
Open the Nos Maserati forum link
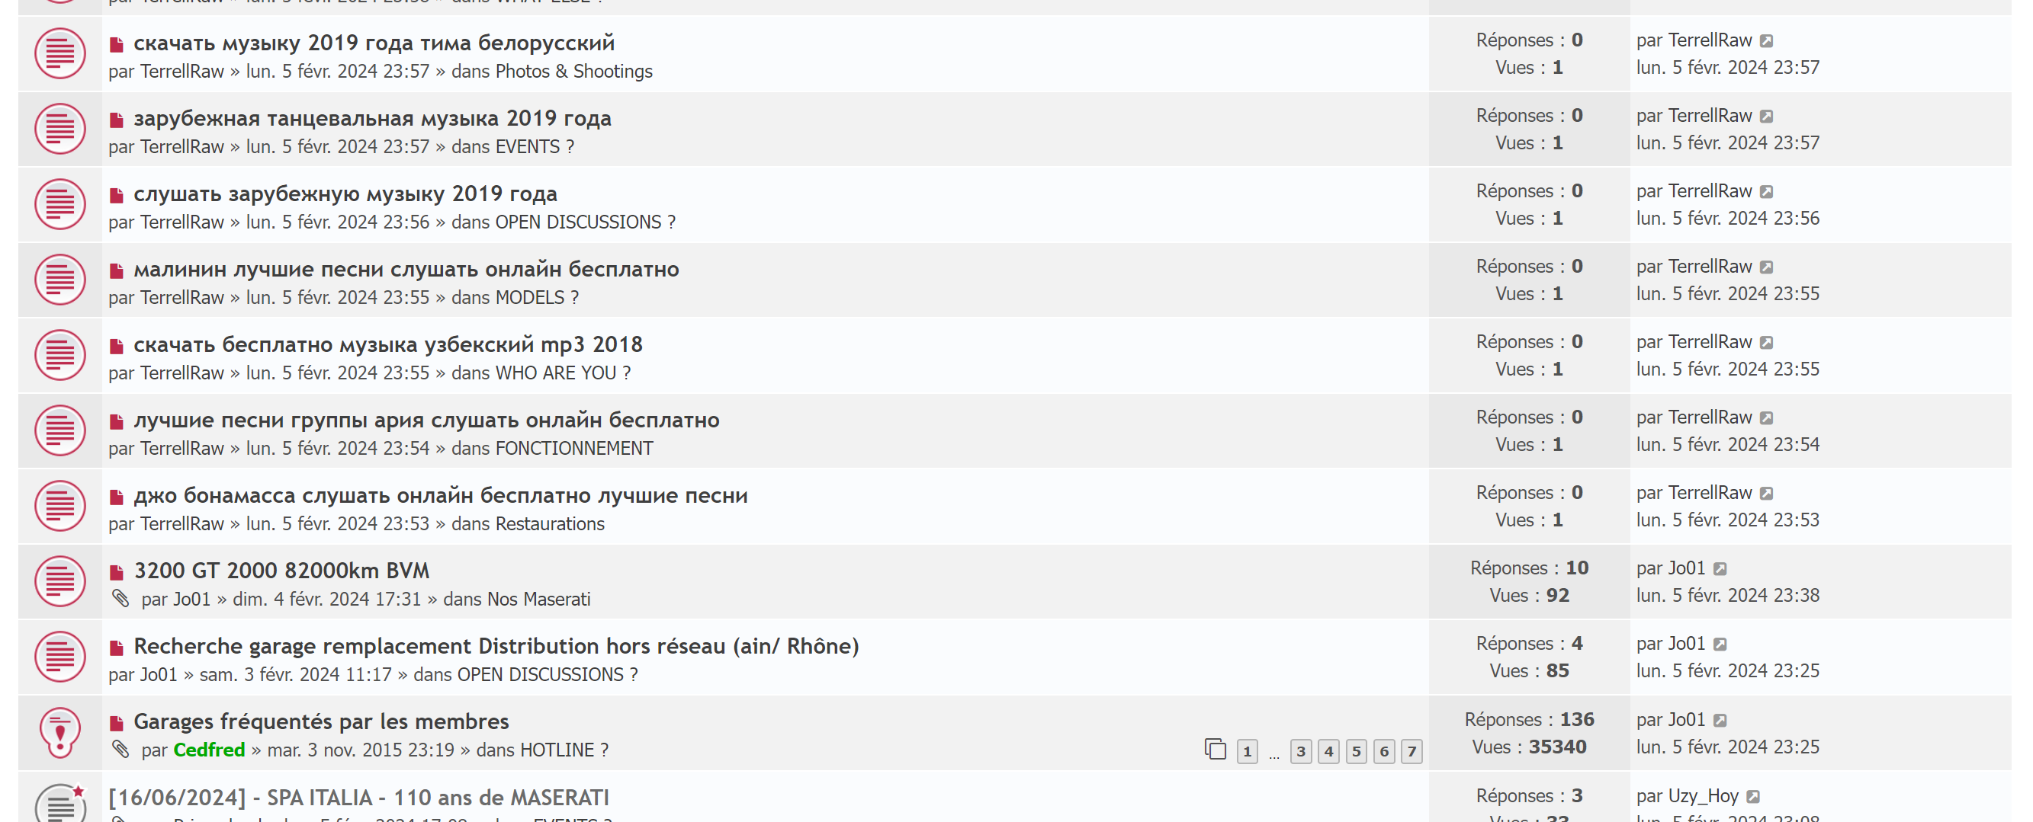click(x=538, y=599)
